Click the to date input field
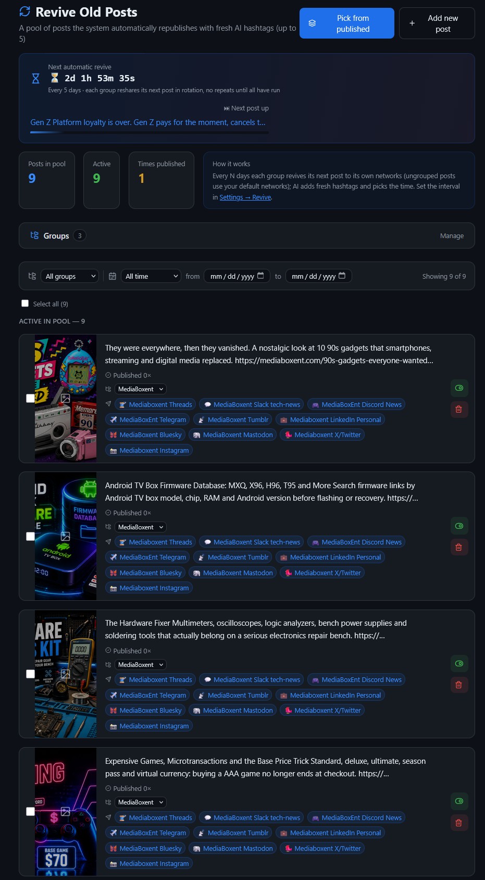The height and width of the screenshot is (880, 485). 319,276
